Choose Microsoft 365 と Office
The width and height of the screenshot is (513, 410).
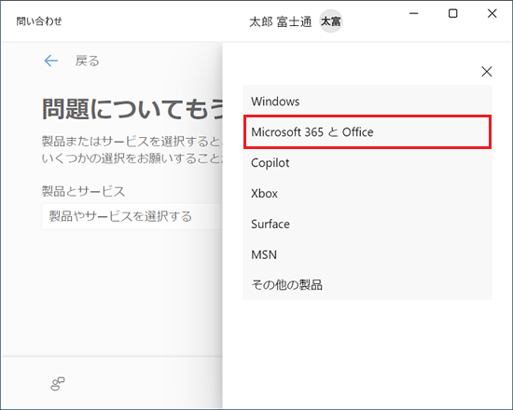367,132
